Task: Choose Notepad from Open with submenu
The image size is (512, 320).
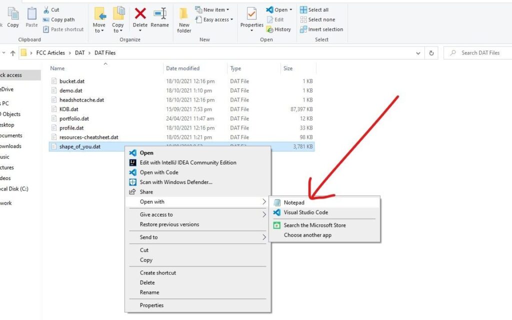Action: click(294, 202)
